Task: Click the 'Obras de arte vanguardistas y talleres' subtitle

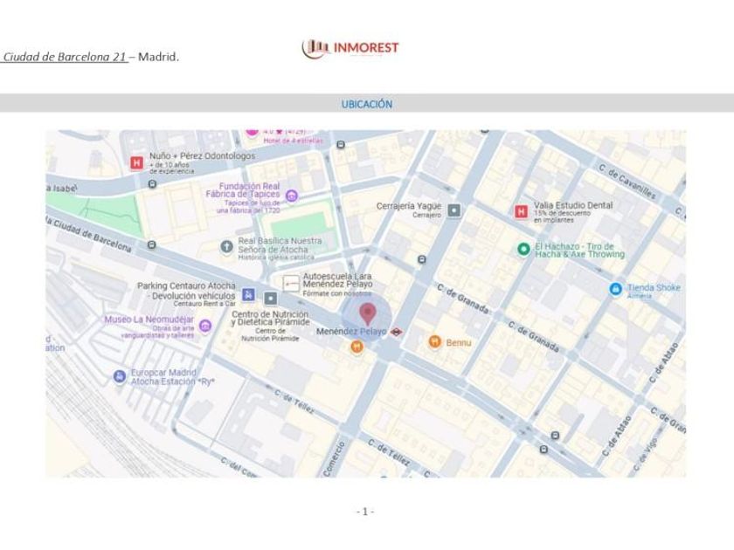Action: click(157, 332)
